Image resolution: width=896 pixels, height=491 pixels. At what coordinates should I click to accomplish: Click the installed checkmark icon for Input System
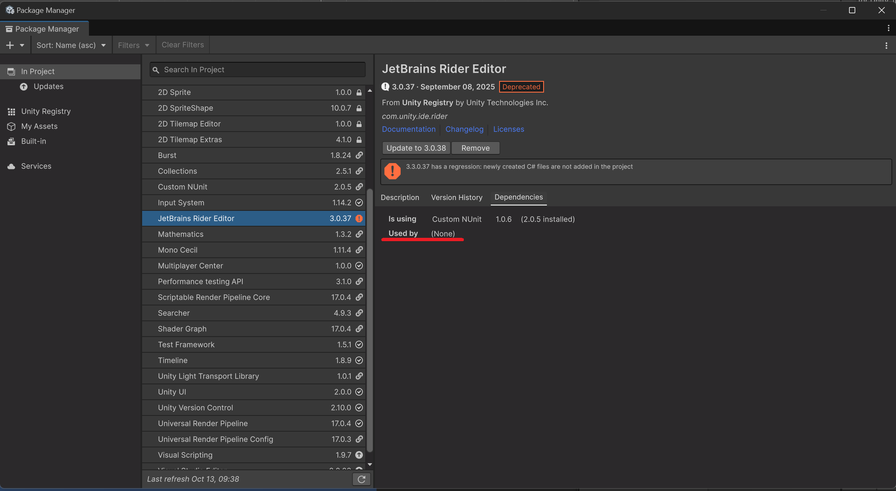359,203
